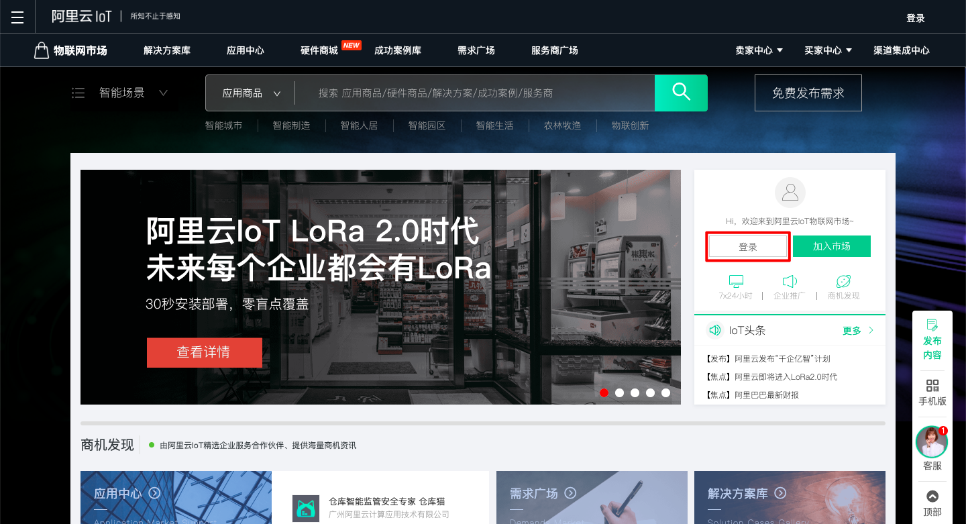Click the 智能人居 quick link

(x=359, y=125)
